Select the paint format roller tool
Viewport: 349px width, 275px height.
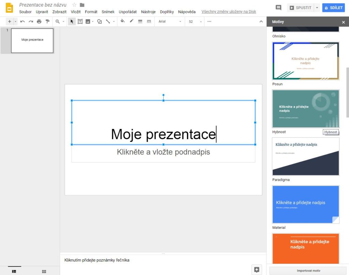click(x=48, y=21)
